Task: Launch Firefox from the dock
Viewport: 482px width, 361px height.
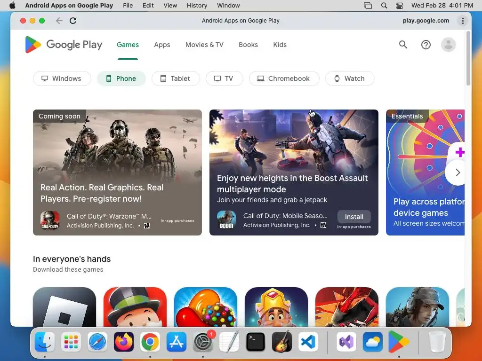Action: [124, 342]
